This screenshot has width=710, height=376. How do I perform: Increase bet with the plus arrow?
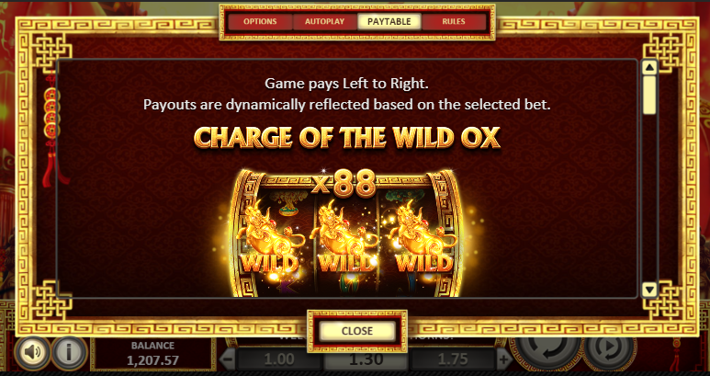click(x=504, y=360)
